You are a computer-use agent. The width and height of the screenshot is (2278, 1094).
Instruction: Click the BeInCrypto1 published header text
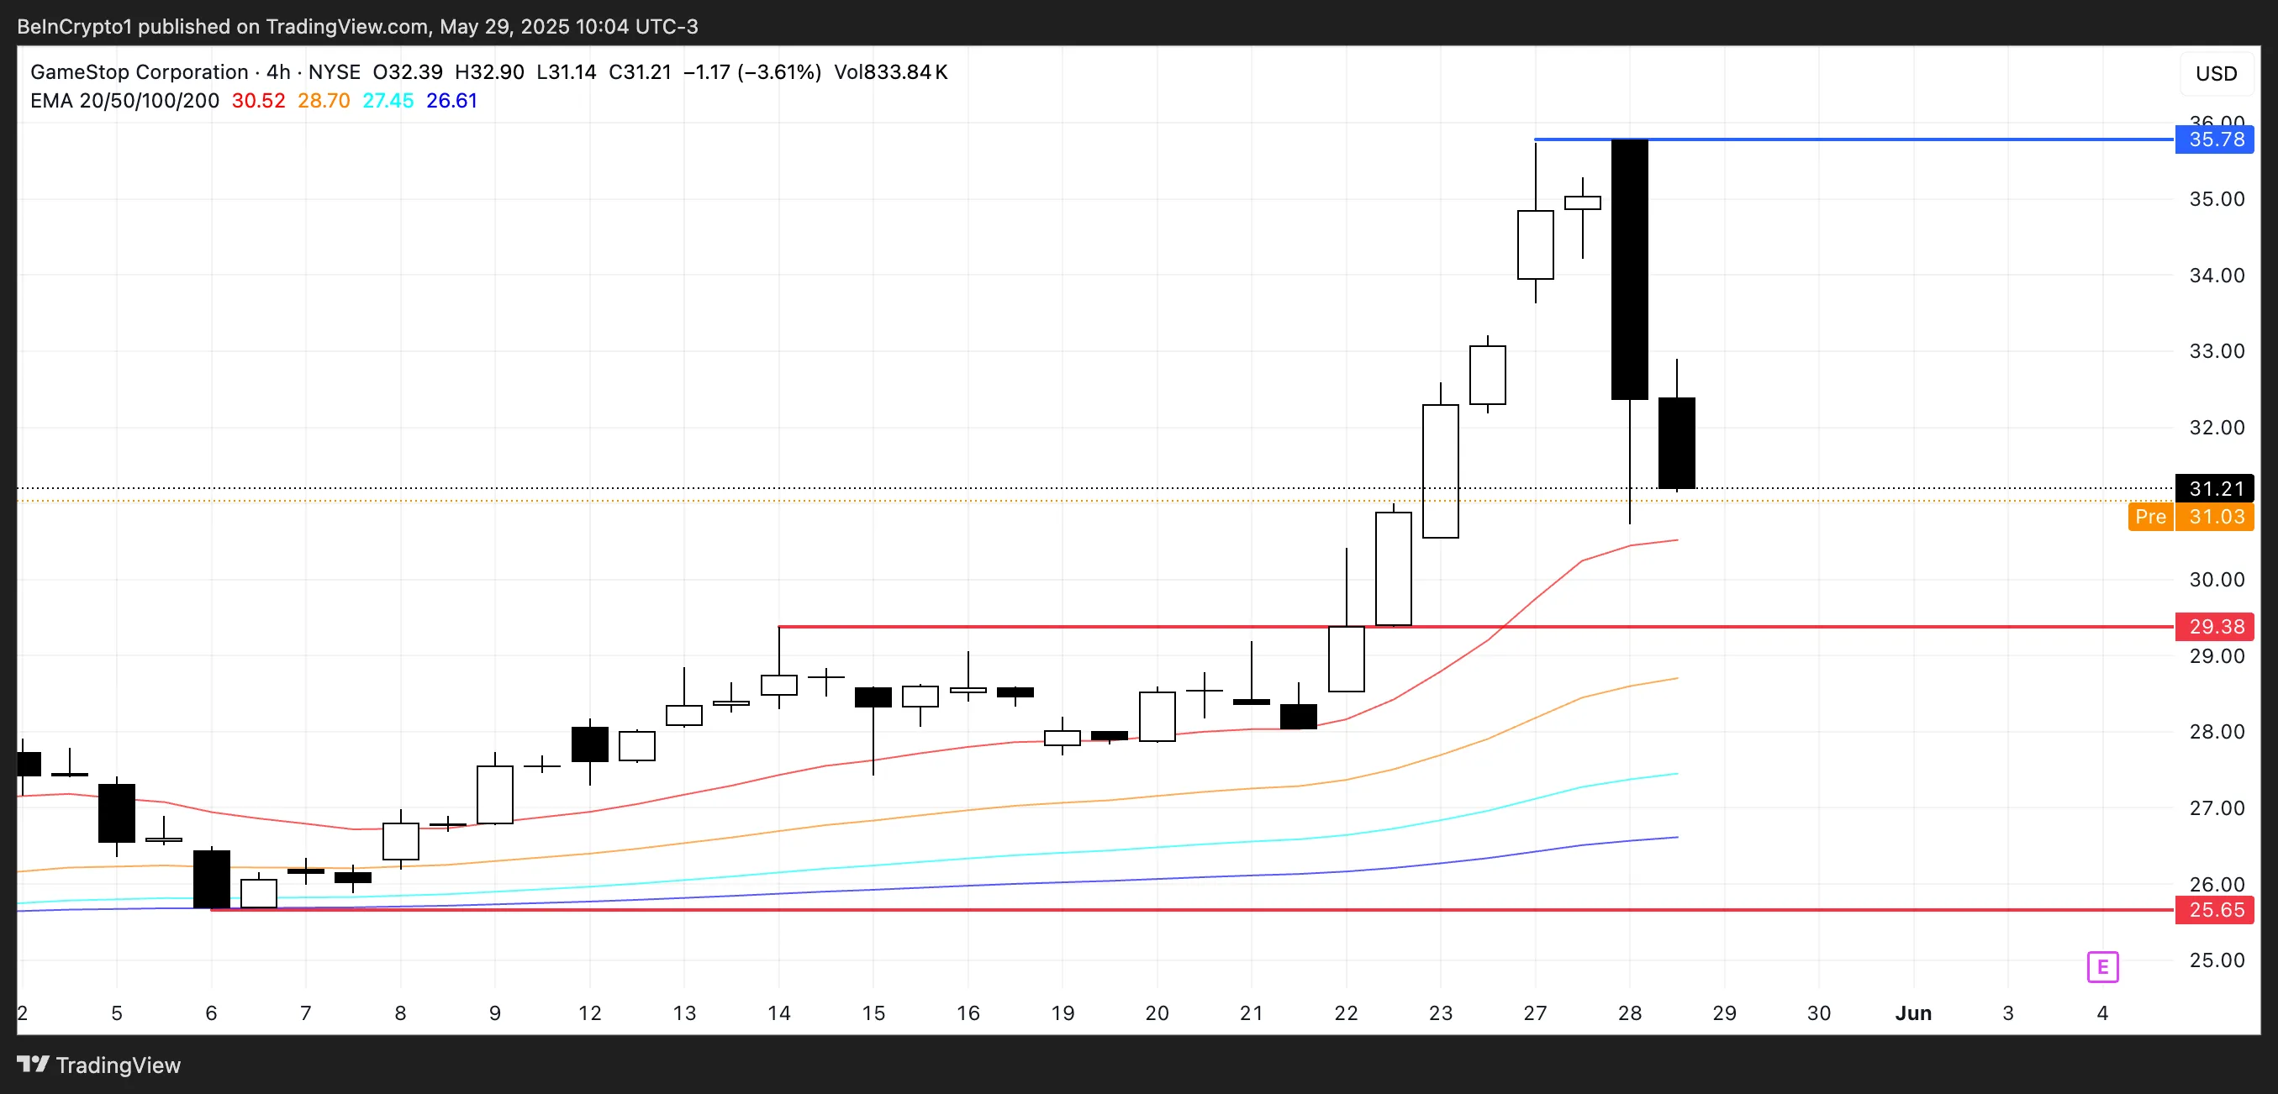pyautogui.click(x=357, y=27)
